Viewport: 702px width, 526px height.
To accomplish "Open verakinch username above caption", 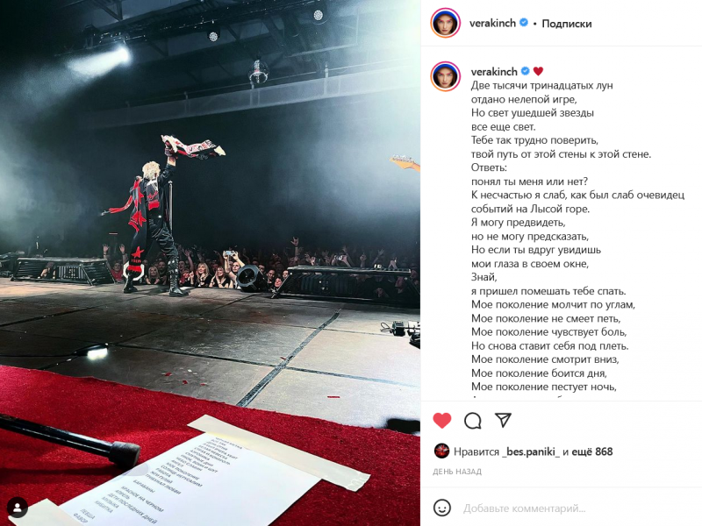I will click(494, 71).
